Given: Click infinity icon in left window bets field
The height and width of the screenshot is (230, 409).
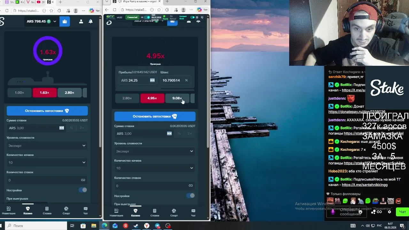Looking at the screenshot, I should click(x=83, y=180).
